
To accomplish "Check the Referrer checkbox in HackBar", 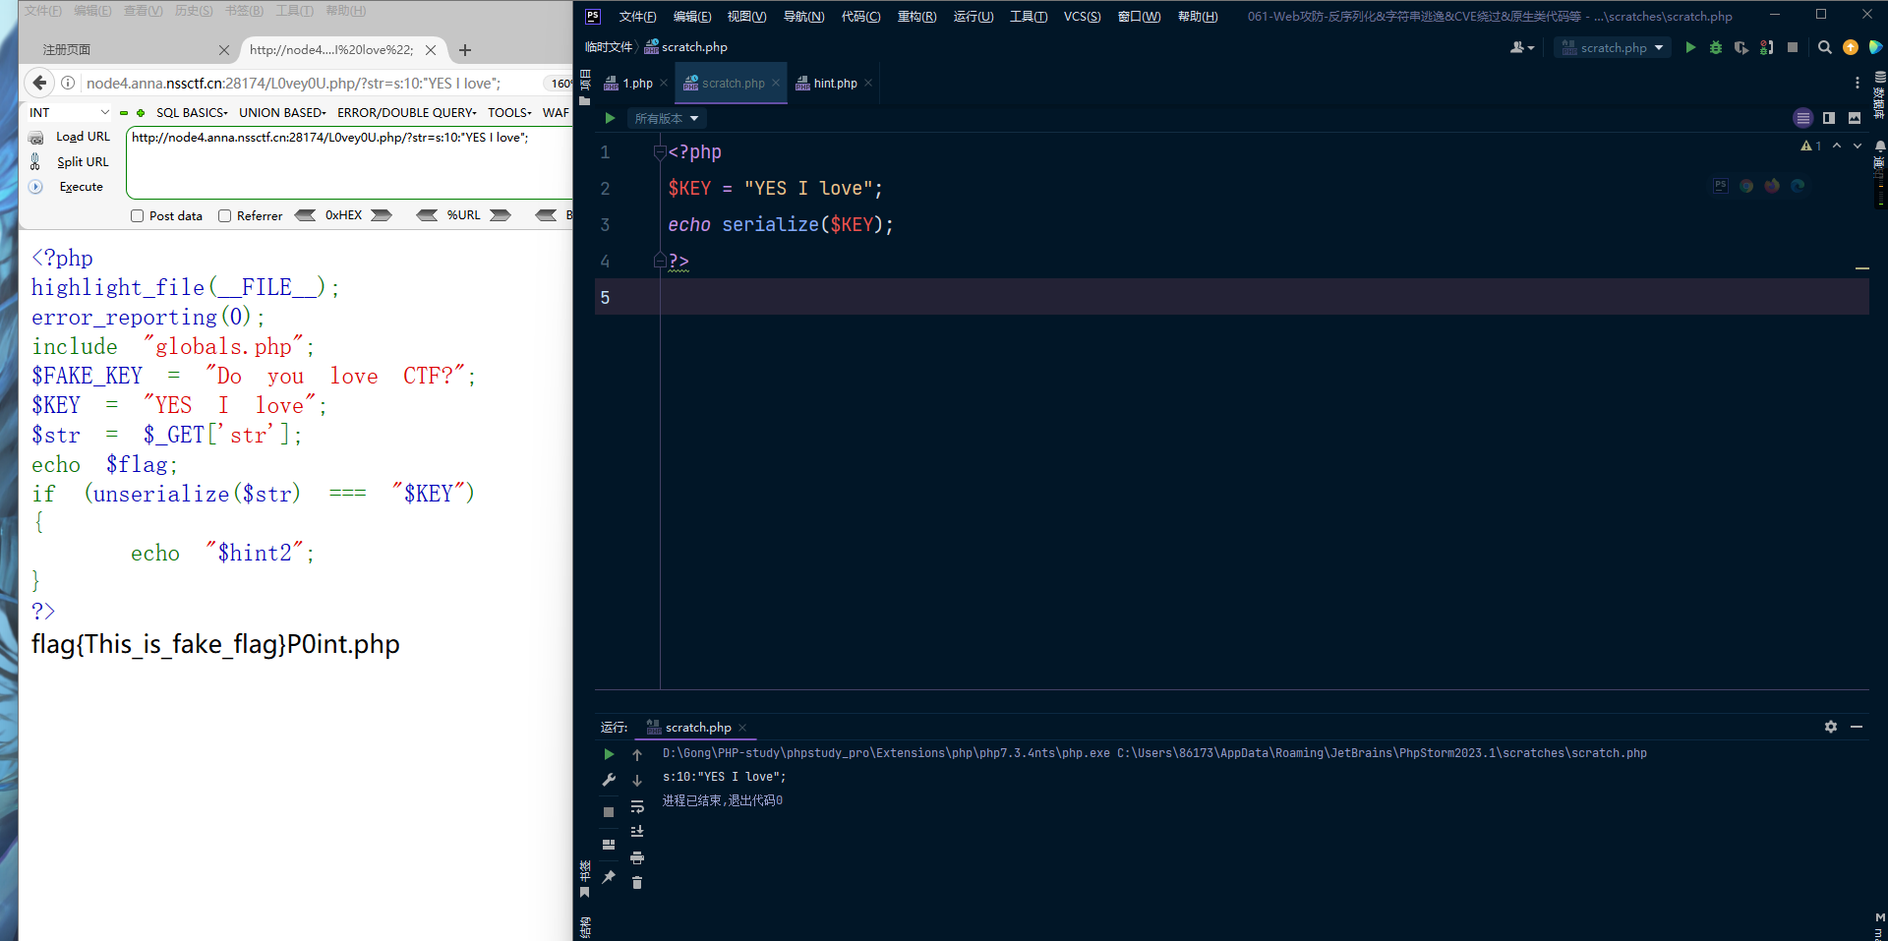I will click(x=224, y=215).
